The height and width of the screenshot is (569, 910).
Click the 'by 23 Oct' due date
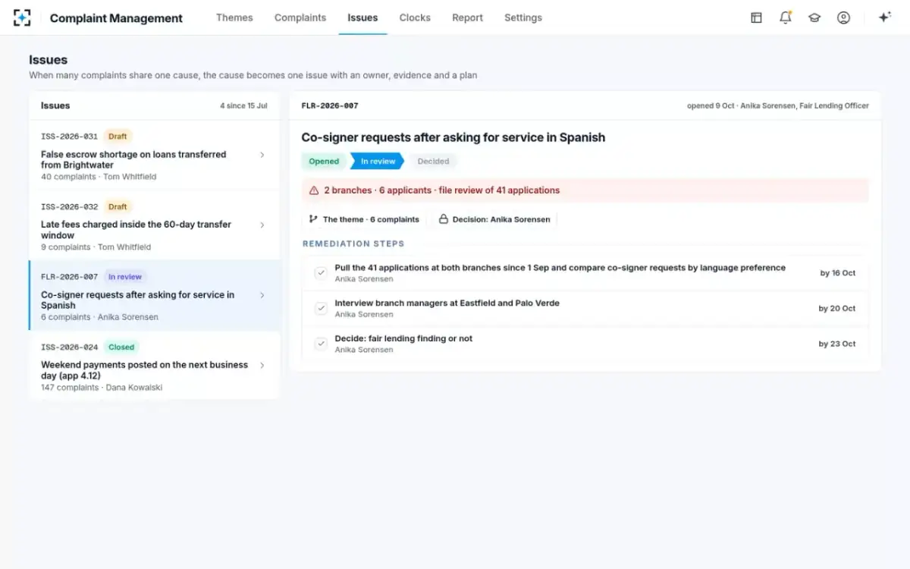(837, 344)
